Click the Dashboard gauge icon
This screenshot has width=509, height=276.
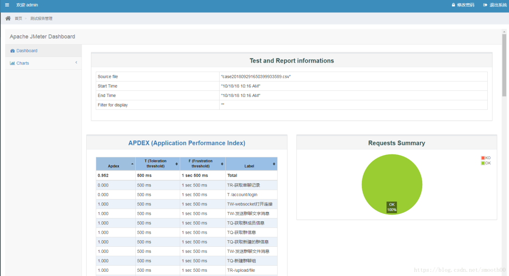12,50
